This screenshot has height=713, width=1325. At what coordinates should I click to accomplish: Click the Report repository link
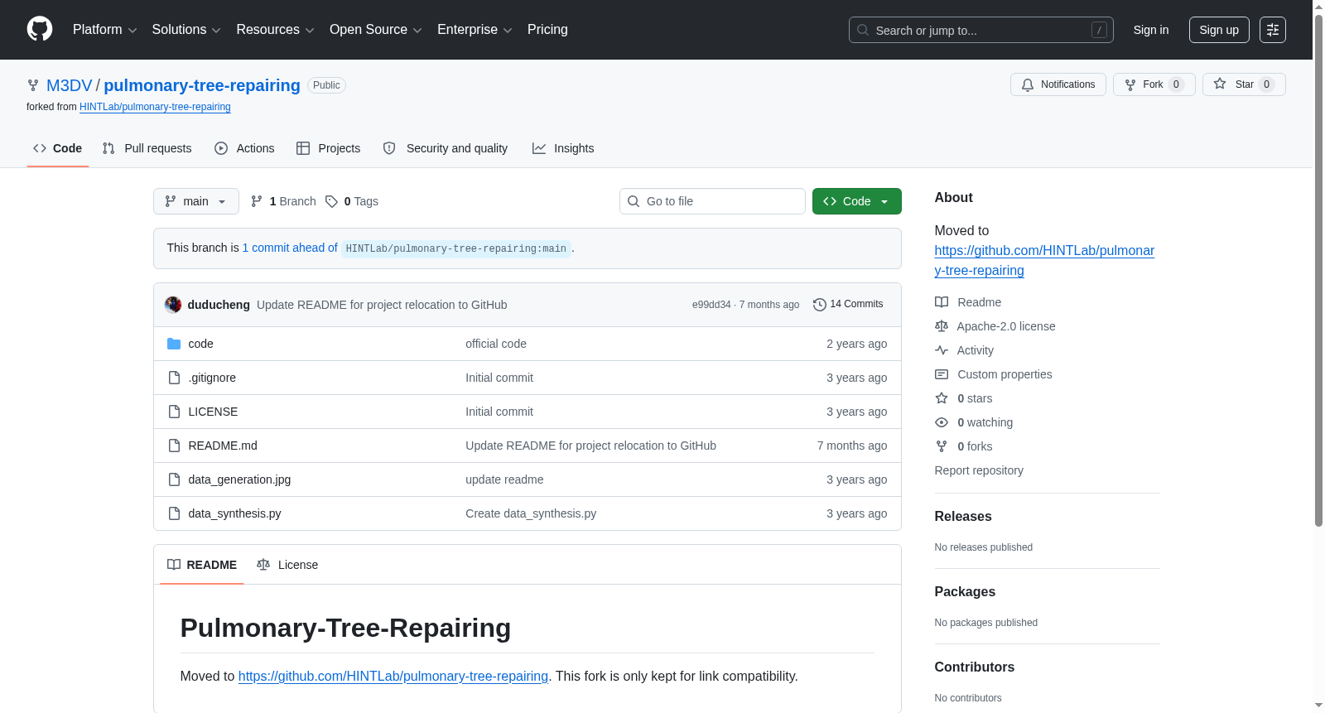click(x=979, y=470)
